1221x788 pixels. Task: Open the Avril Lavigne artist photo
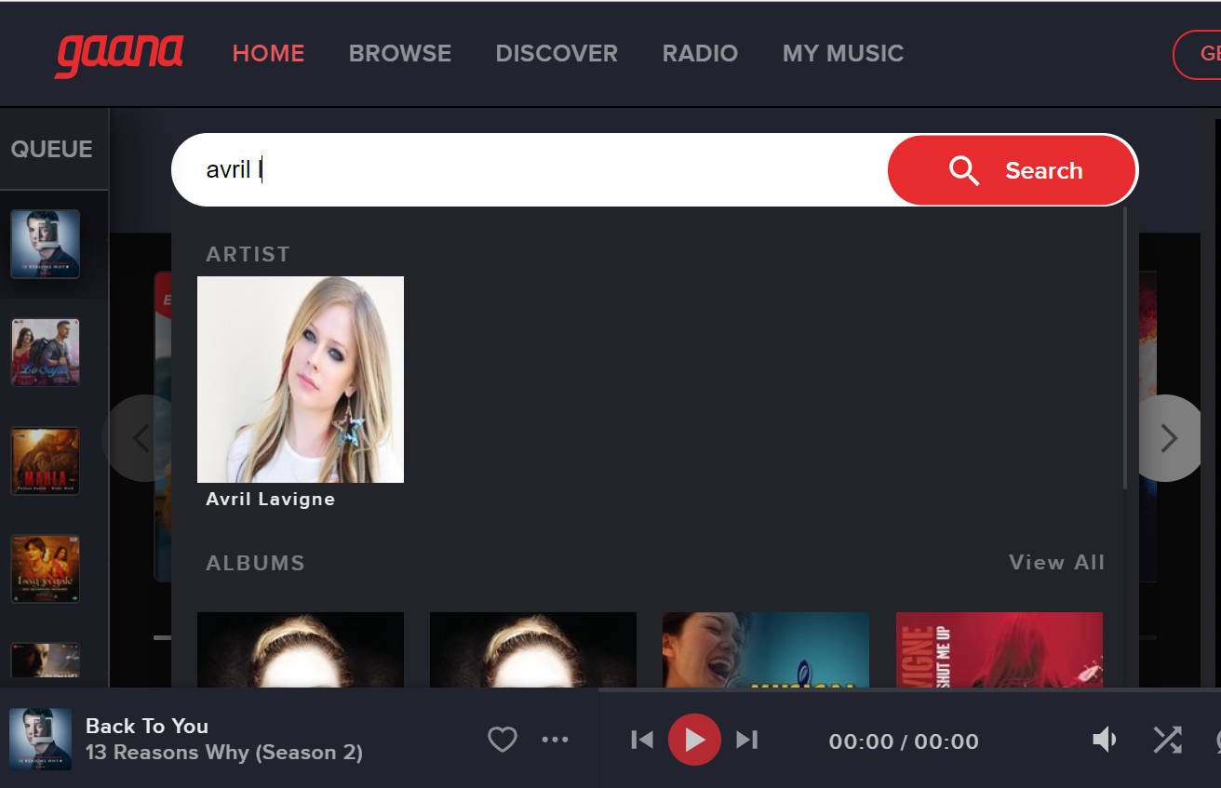301,380
